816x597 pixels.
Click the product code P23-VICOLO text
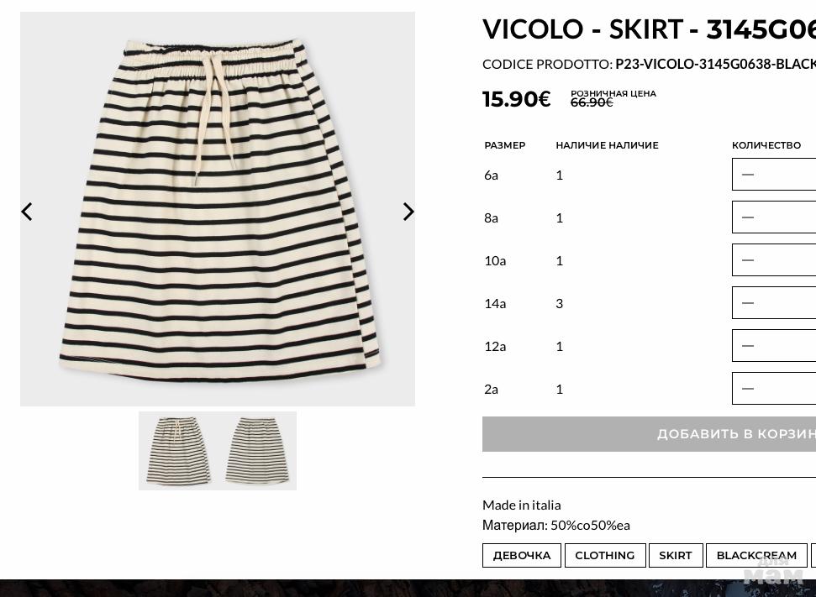[x=715, y=64]
